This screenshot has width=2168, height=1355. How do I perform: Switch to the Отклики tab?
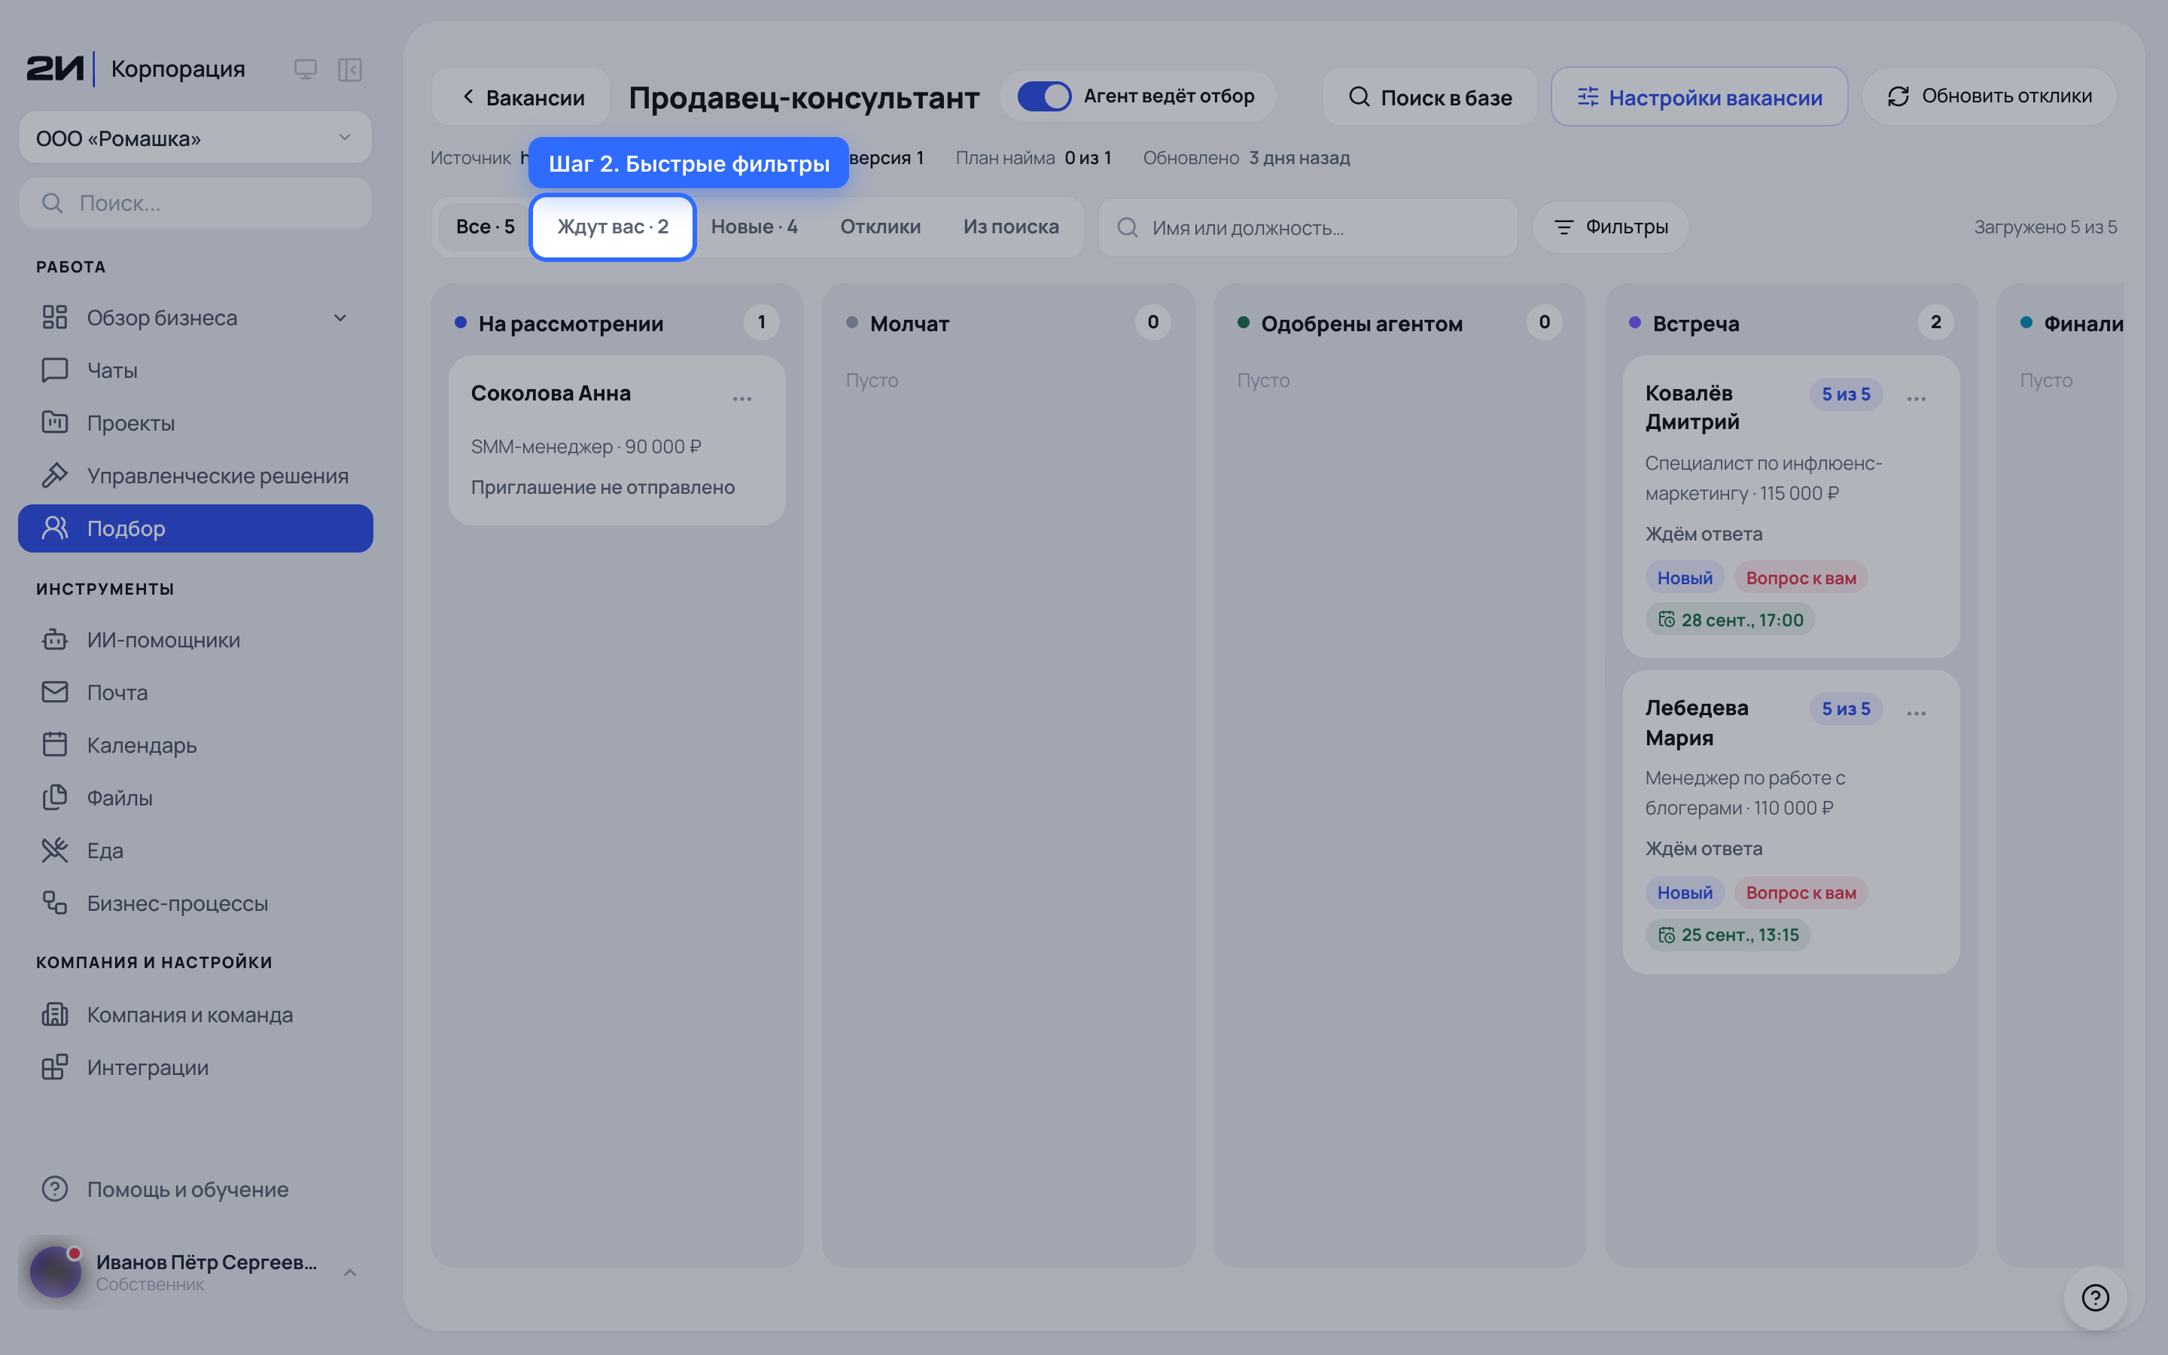click(881, 227)
